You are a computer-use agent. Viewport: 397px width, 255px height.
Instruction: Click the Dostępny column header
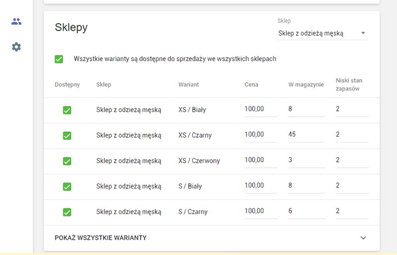(x=67, y=85)
